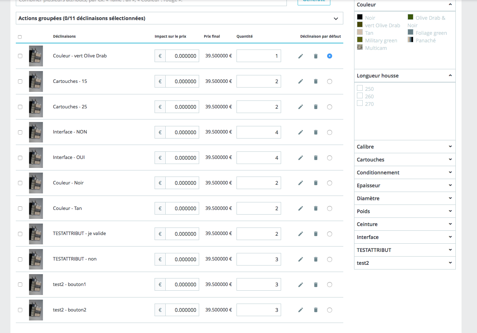This screenshot has width=477, height=333.
Task: Click pencil icon for Interface - NON row
Action: (301, 132)
